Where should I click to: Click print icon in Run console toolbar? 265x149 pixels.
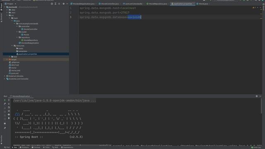click(x=9, y=115)
